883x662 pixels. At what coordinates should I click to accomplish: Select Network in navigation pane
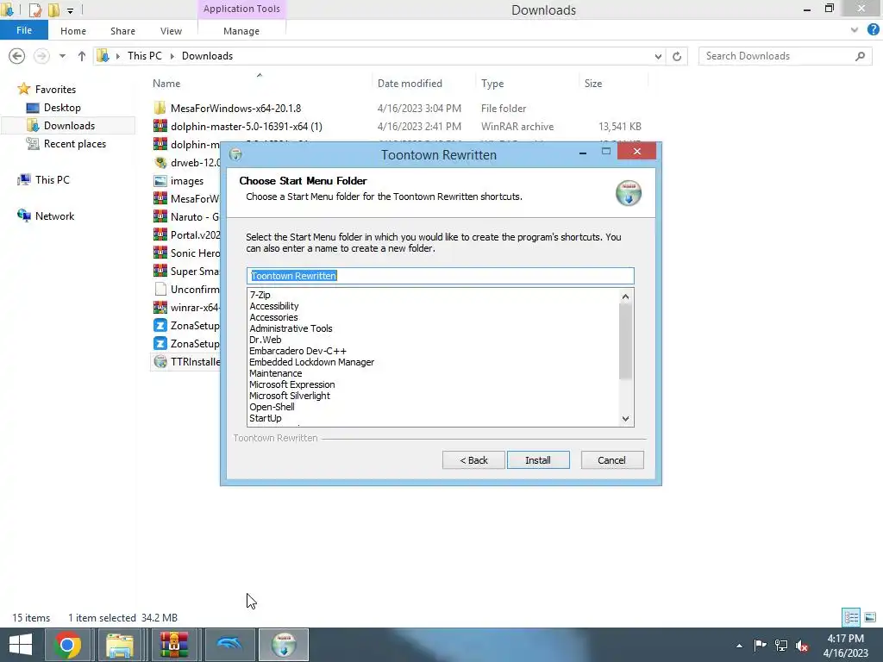pos(54,216)
